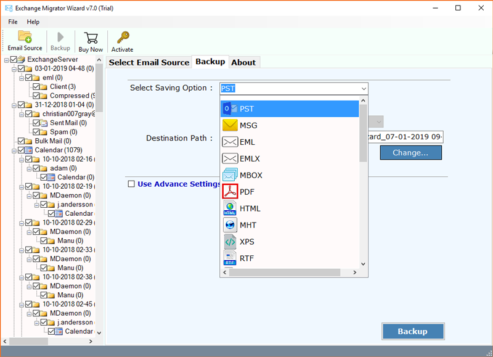
Task: Click the Change... button
Action: point(410,152)
